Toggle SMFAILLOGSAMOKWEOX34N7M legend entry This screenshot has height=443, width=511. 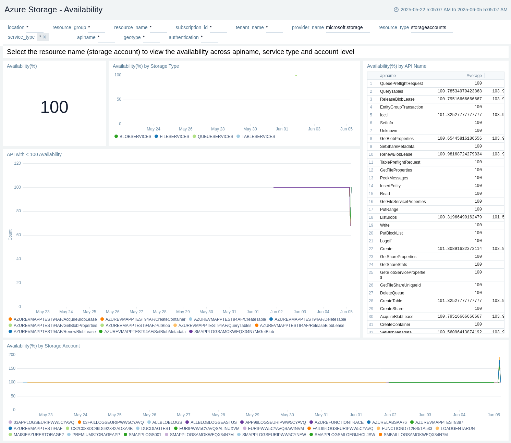click(x=413, y=435)
